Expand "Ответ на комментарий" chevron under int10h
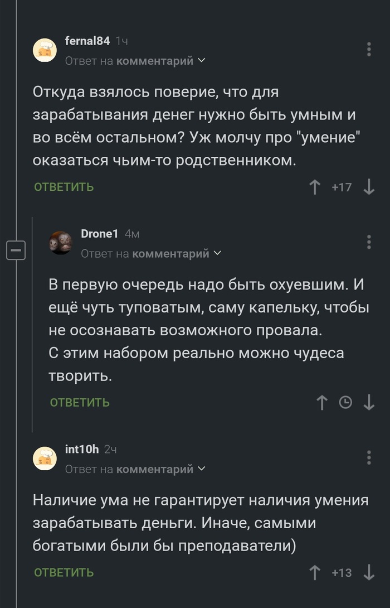This screenshot has width=390, height=608. [202, 469]
